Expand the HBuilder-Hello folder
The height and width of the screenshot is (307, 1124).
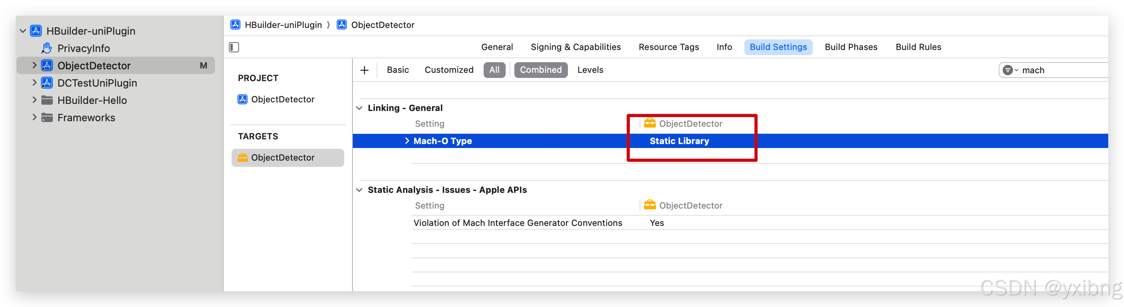(x=34, y=100)
